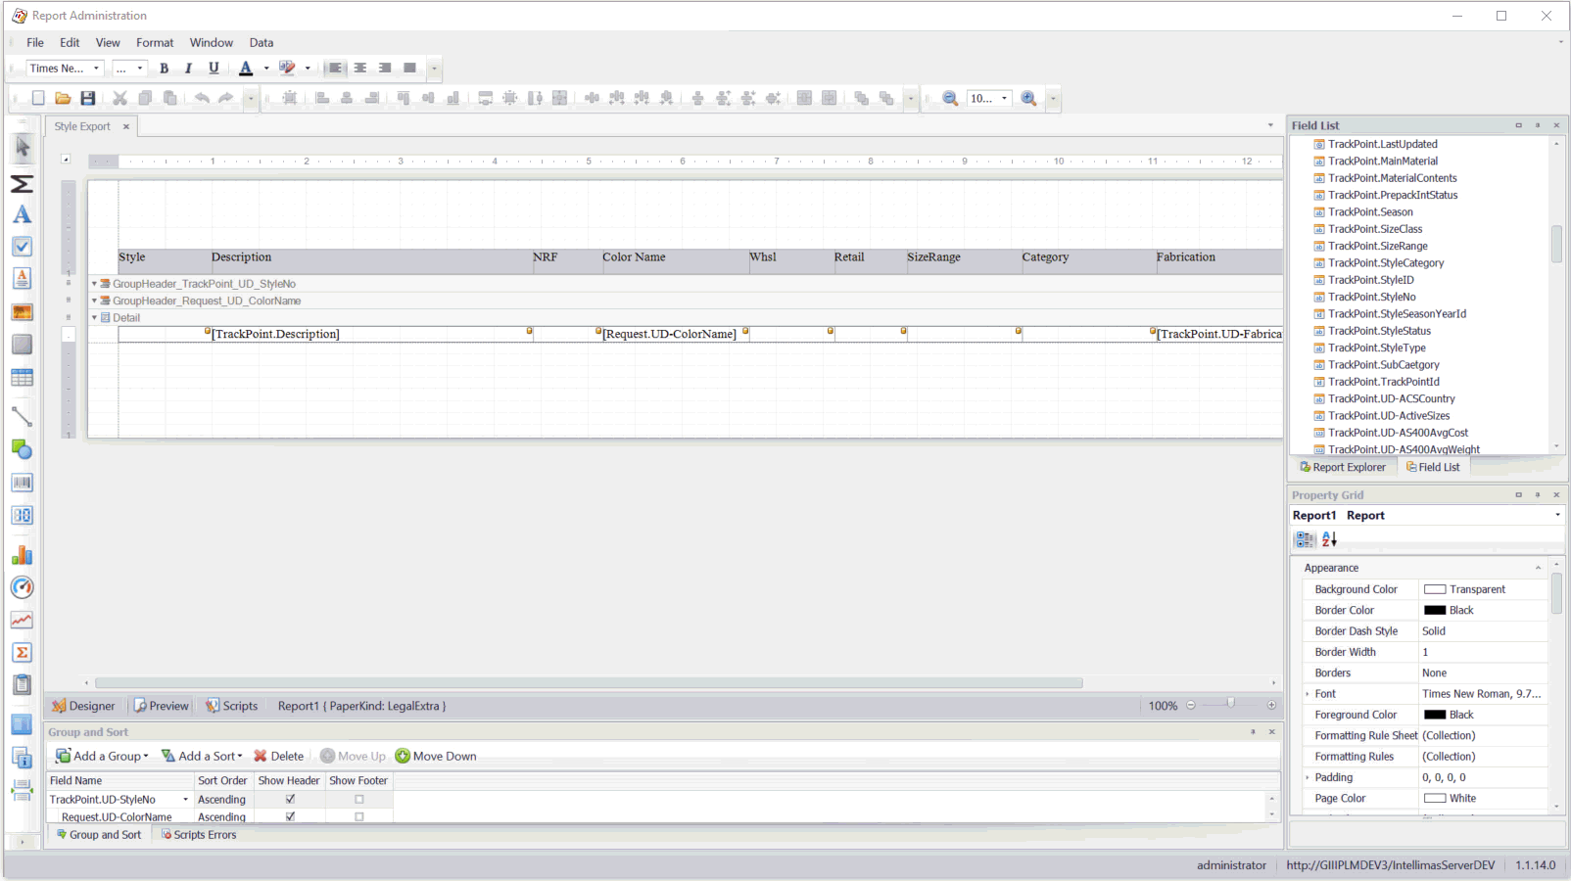Viewport: 1571px width, 881px height.
Task: Select the Table control tool
Action: pyautogui.click(x=22, y=378)
